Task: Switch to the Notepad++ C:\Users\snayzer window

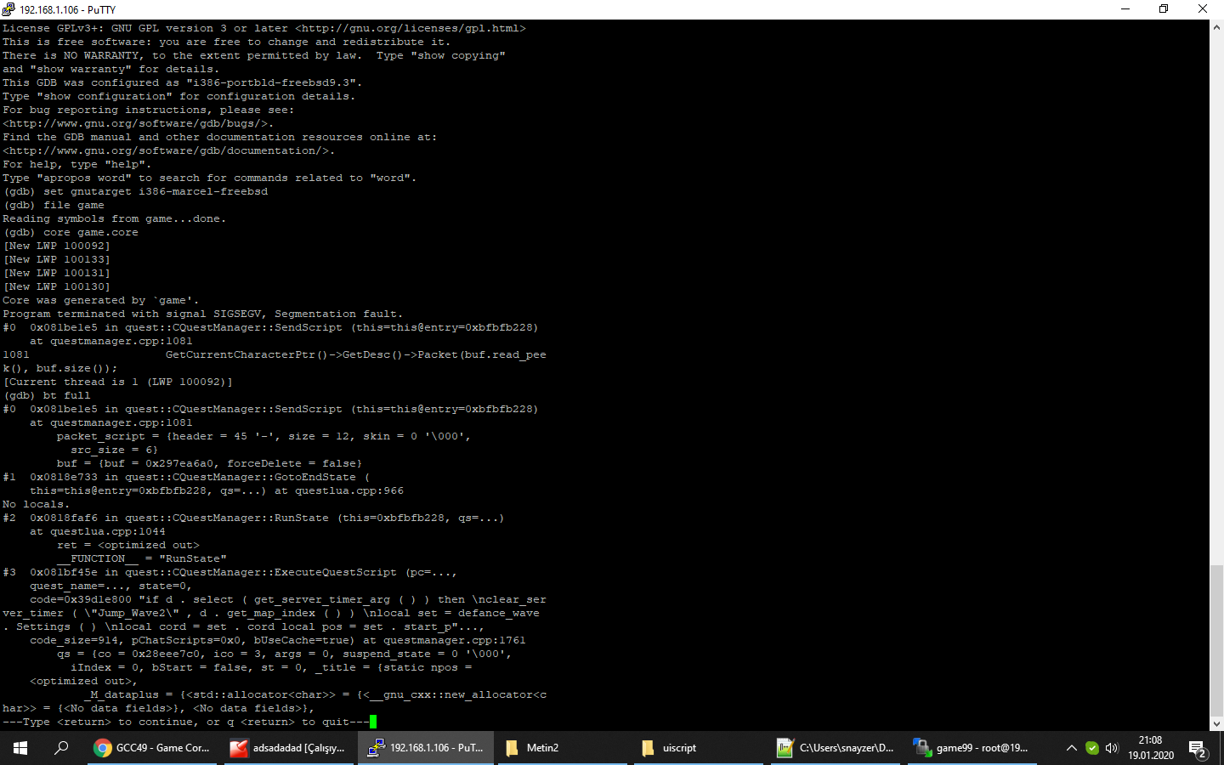Action: coord(836,748)
